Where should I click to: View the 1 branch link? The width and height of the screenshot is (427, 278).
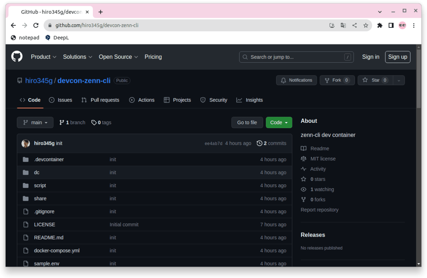[x=72, y=122]
